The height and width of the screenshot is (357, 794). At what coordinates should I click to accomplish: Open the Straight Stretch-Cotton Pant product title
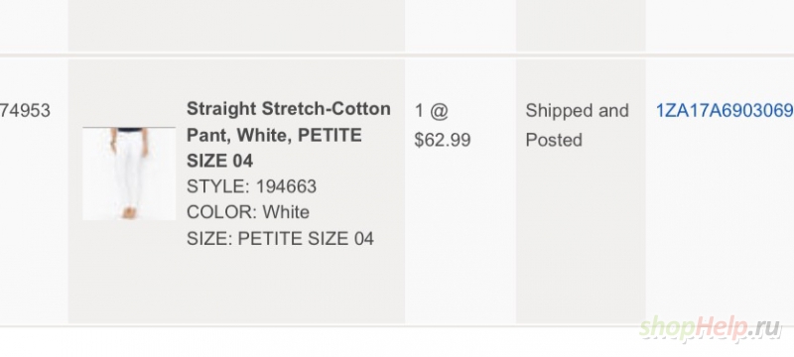(x=289, y=135)
